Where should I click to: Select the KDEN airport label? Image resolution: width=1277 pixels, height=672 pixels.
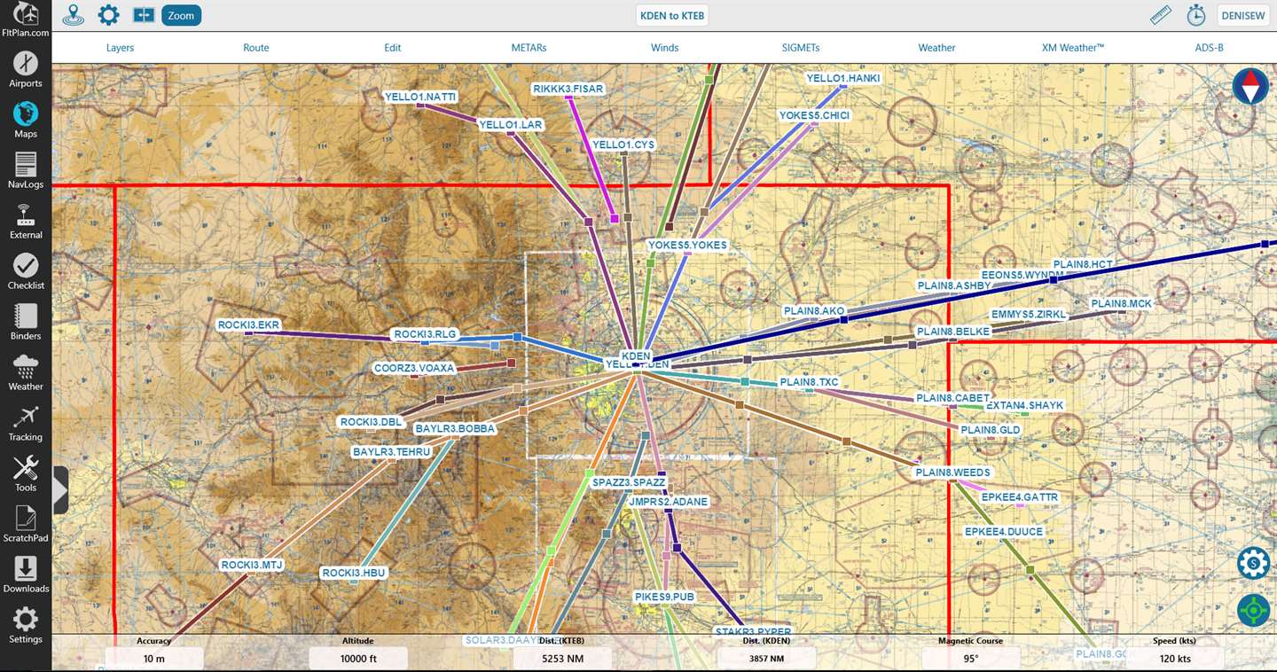pyautogui.click(x=636, y=356)
